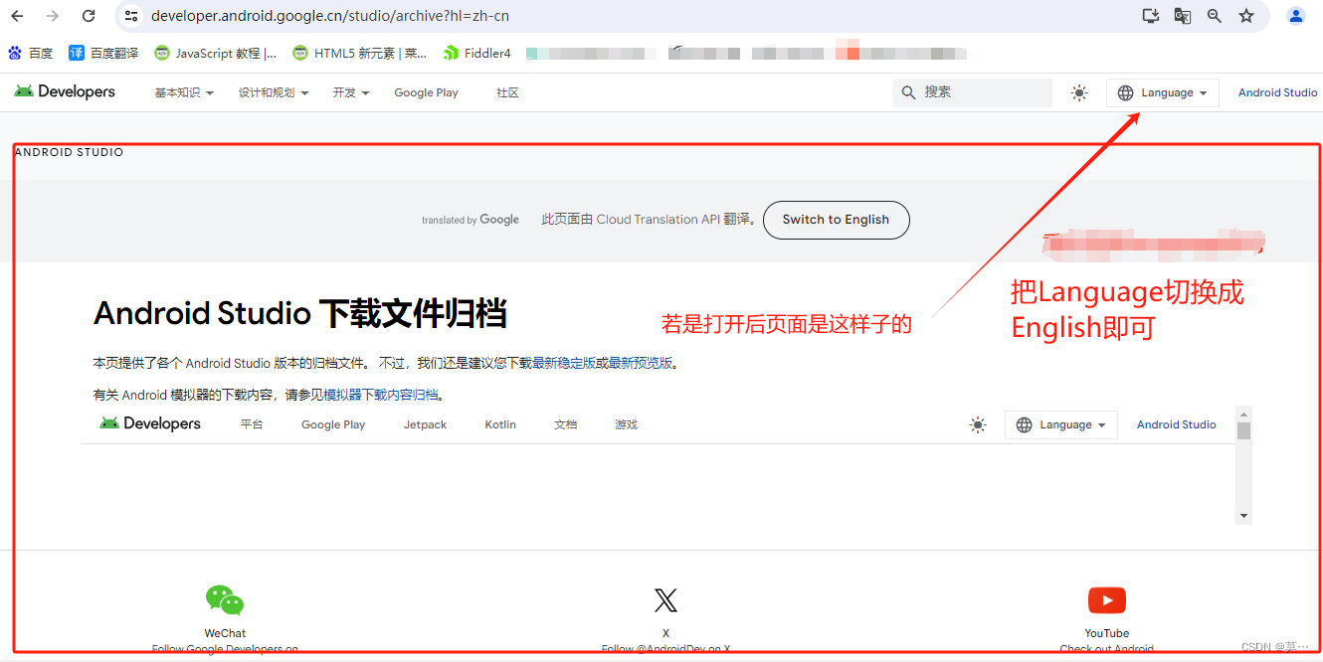Open the 最新预览版 link

640,363
